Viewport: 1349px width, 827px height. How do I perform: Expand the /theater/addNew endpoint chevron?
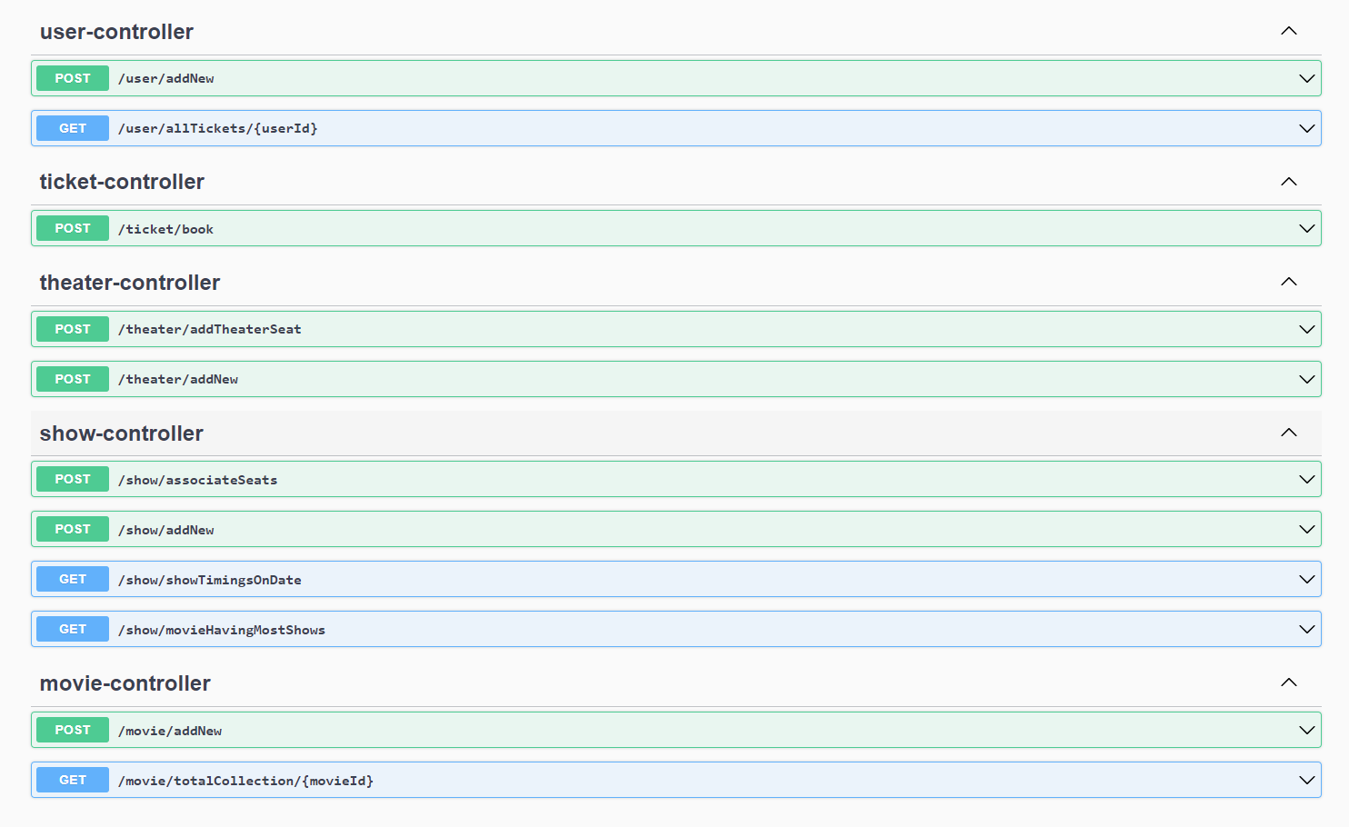pyautogui.click(x=1307, y=379)
